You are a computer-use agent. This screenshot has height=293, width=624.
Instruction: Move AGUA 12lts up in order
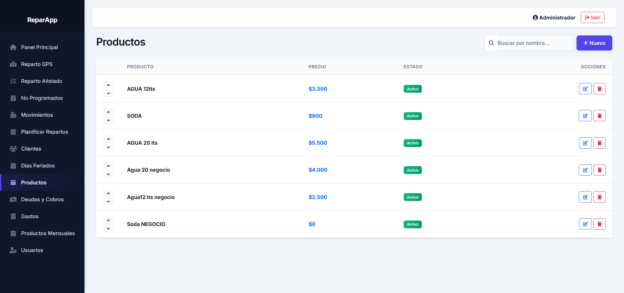pos(108,85)
